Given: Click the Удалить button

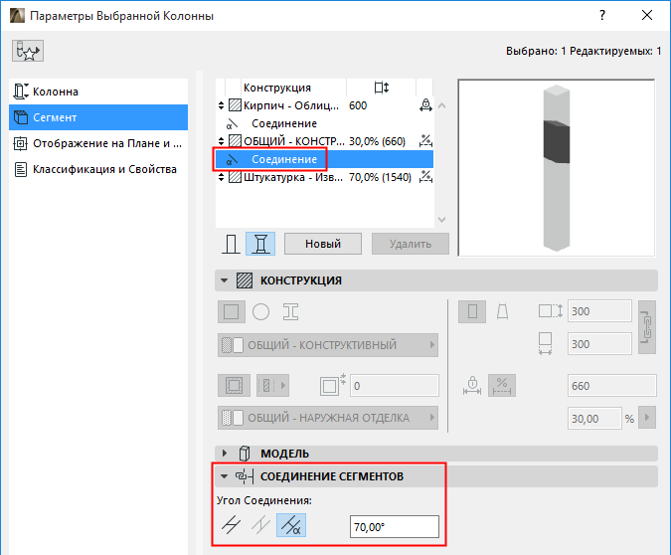Looking at the screenshot, I should point(411,244).
